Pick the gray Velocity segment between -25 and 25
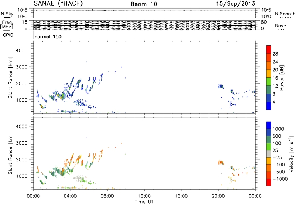 (x=269, y=154)
